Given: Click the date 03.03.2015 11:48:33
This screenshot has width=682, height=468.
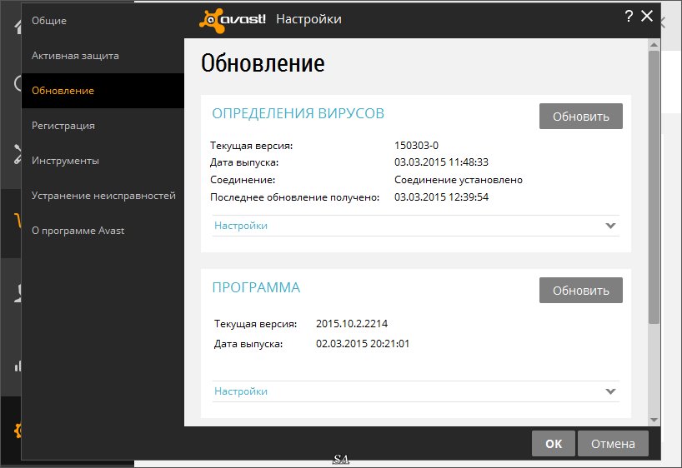Looking at the screenshot, I should pos(441,162).
